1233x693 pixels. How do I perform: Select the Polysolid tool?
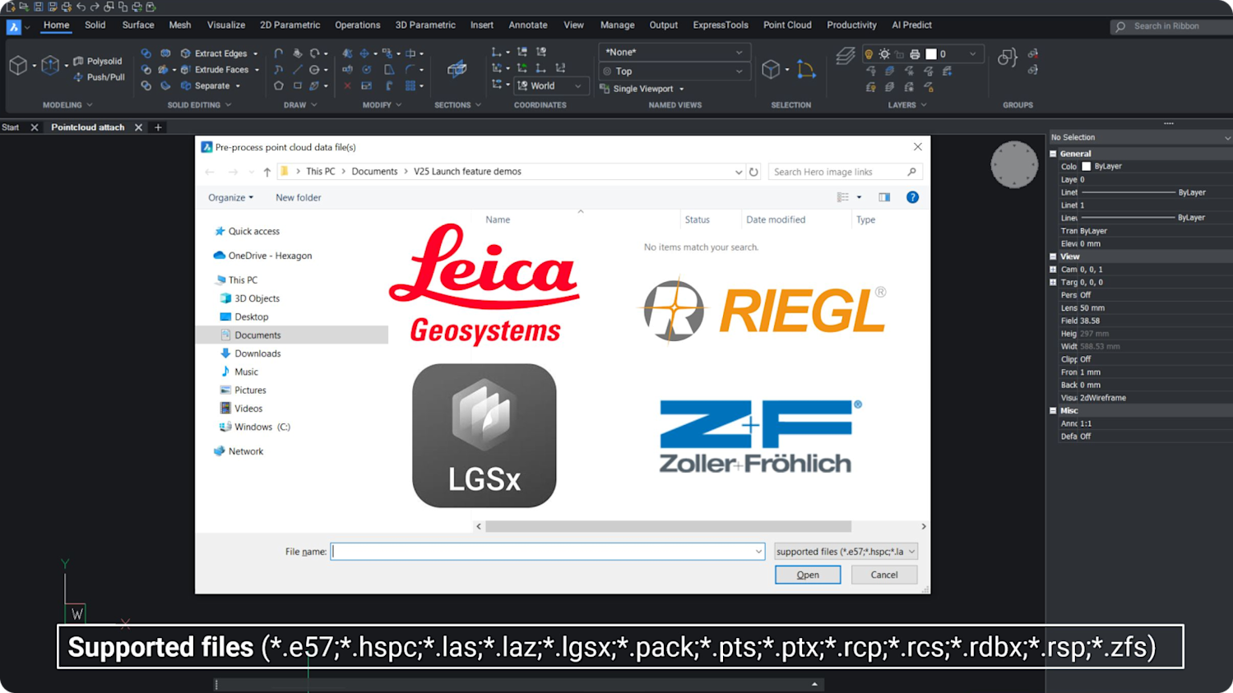[99, 61]
